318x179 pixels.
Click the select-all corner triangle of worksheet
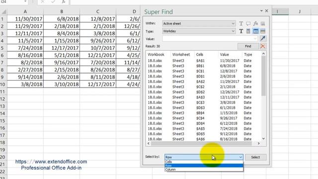tap(3, 11)
